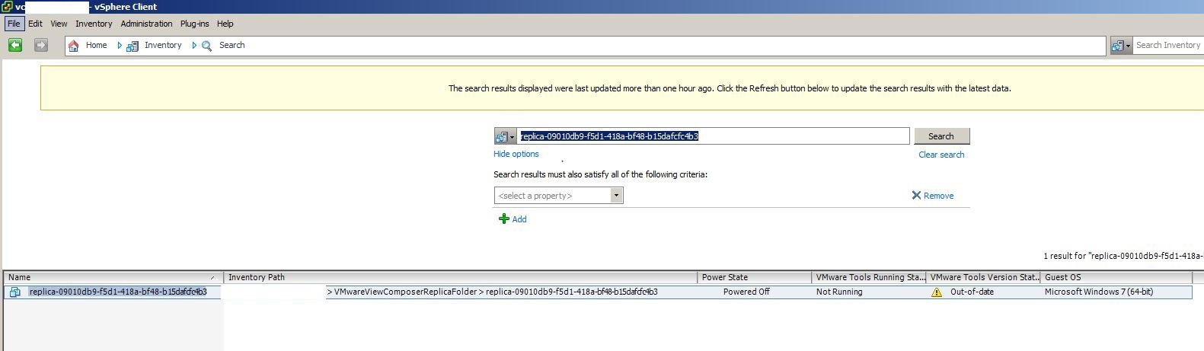Sort by the Power State column header

pos(754,277)
